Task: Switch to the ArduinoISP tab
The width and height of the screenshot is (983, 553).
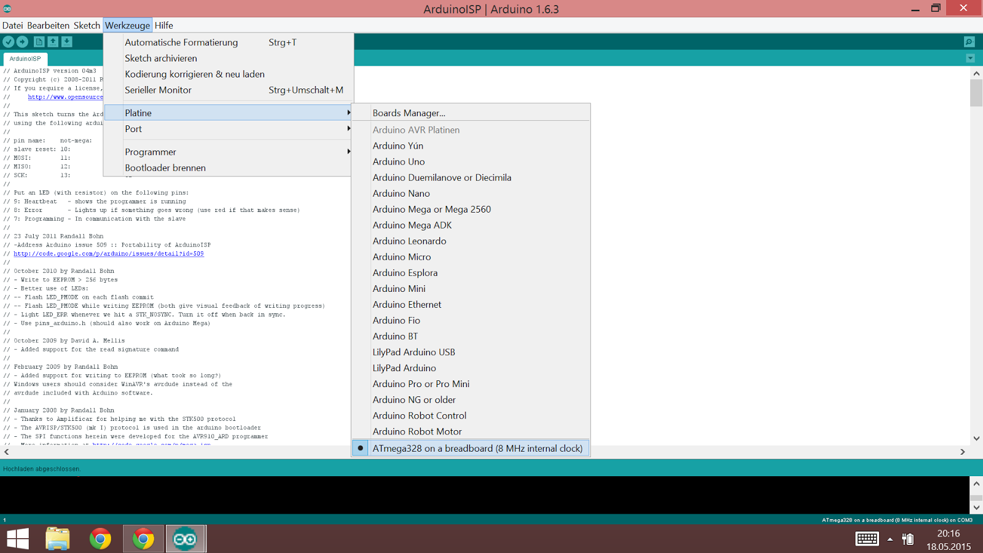Action: pos(25,59)
